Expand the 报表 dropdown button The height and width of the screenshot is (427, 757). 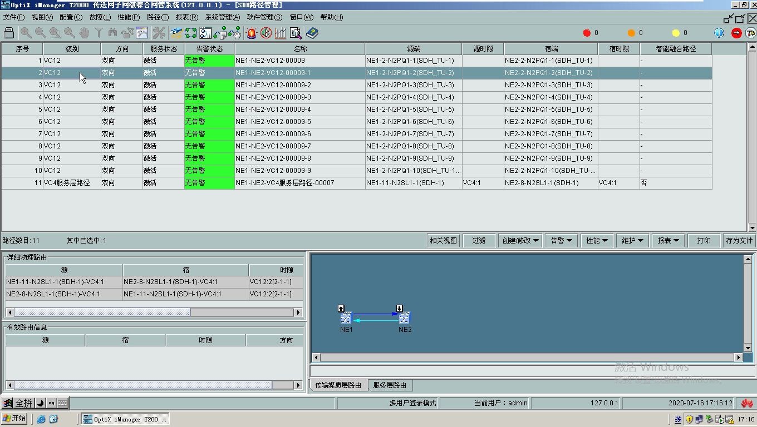(668, 240)
